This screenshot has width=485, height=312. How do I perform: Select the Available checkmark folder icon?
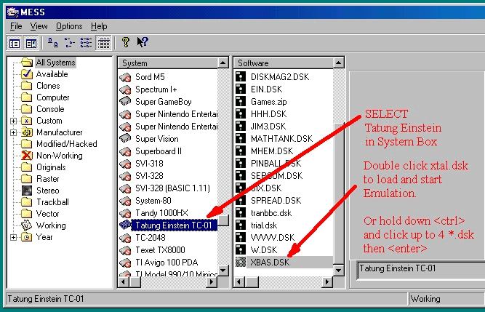click(27, 74)
